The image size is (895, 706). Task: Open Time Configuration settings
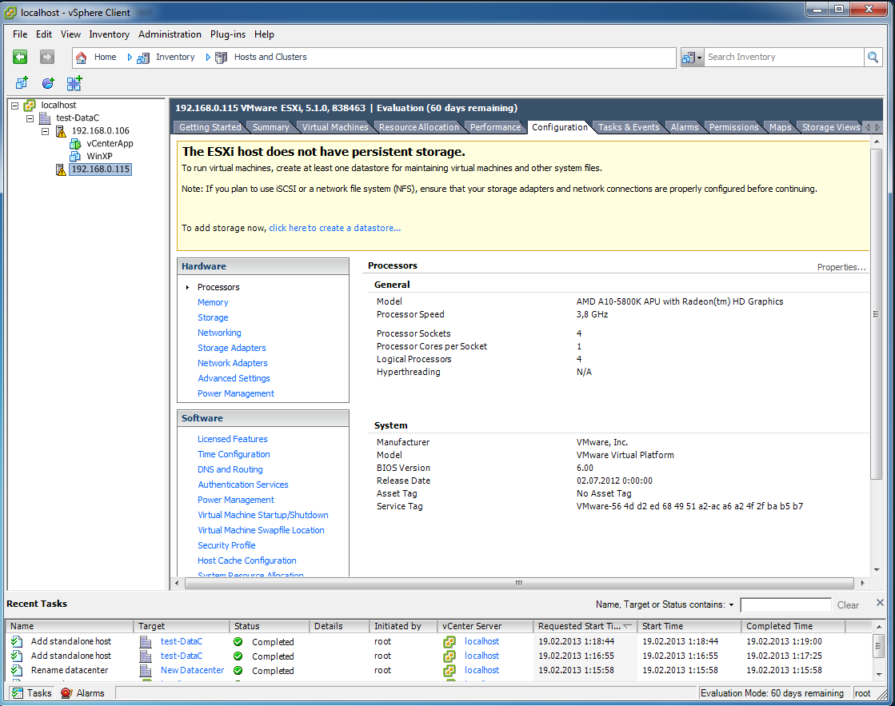pos(234,454)
